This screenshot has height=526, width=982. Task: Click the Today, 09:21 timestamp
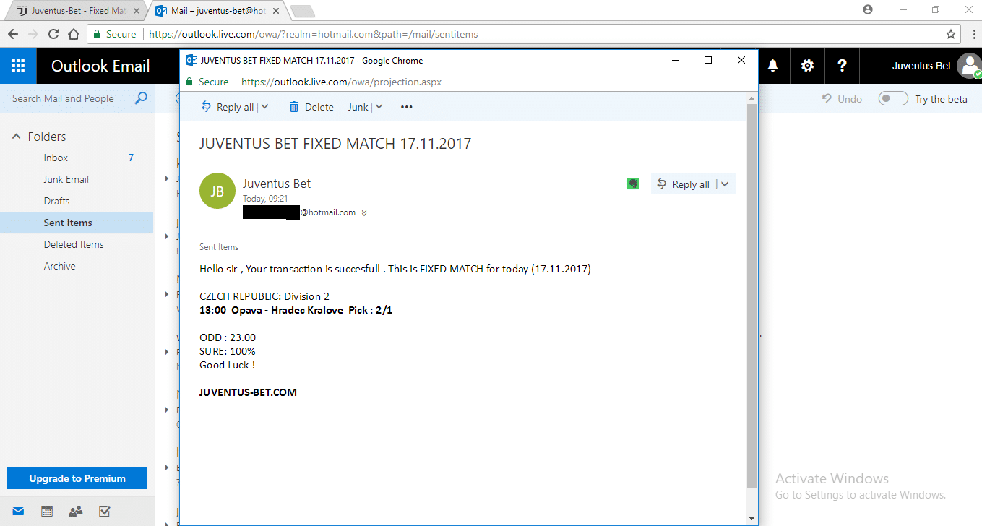(265, 198)
